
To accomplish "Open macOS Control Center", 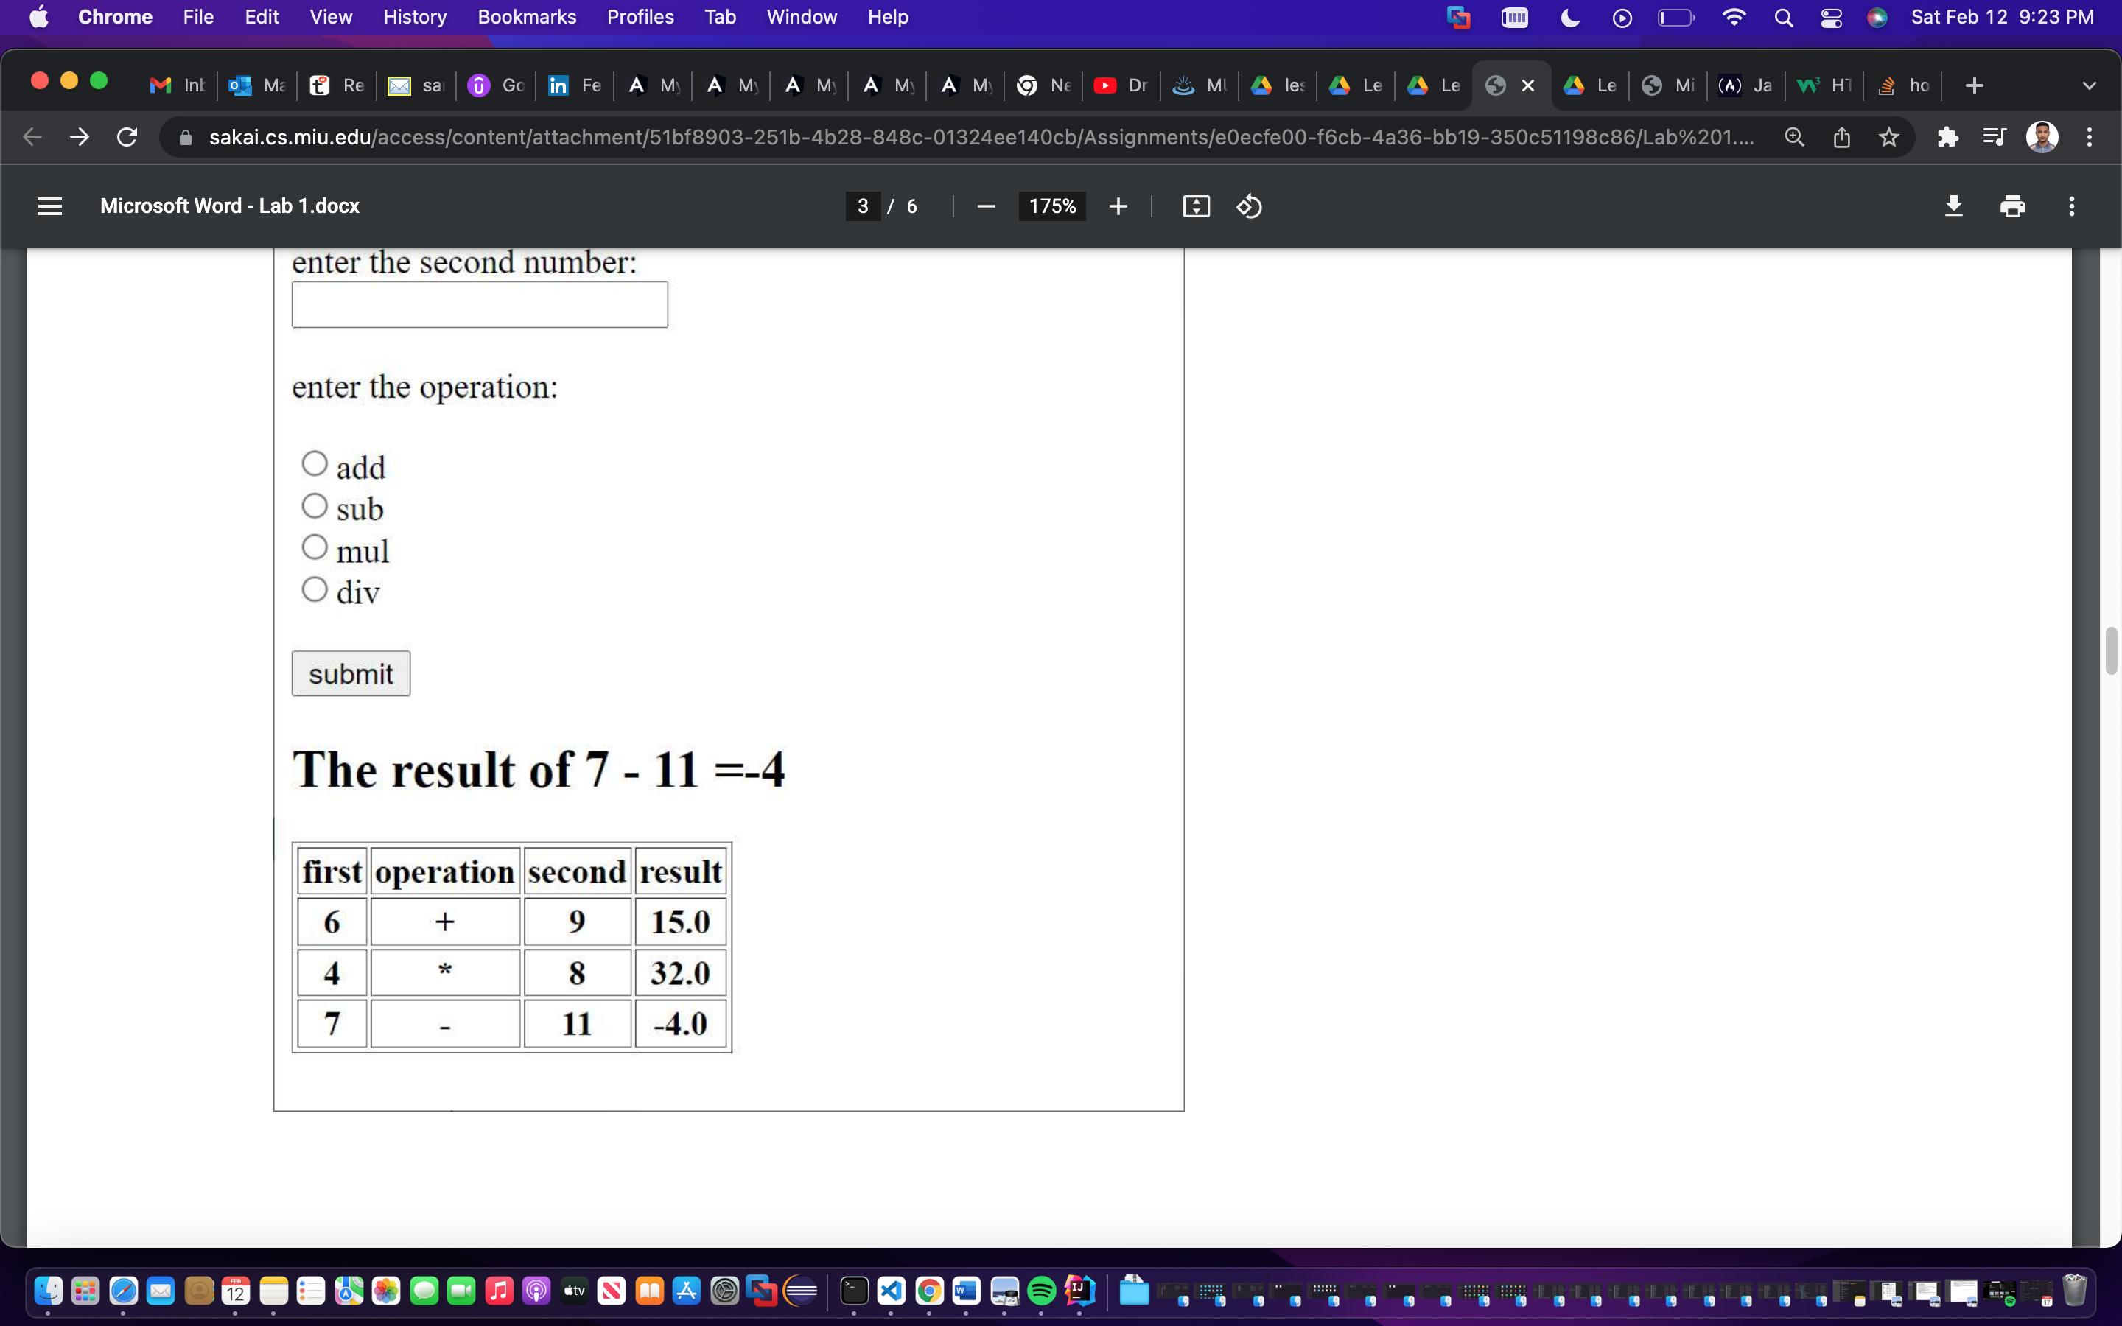I will click(x=1831, y=18).
